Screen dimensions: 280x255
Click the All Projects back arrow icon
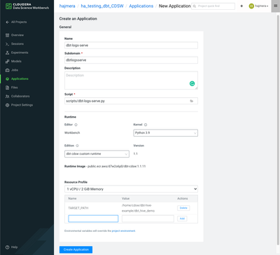(7, 22)
